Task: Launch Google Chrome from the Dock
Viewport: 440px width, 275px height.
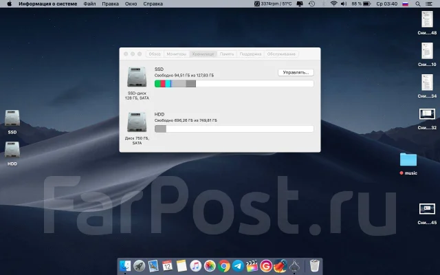Action: point(224,266)
